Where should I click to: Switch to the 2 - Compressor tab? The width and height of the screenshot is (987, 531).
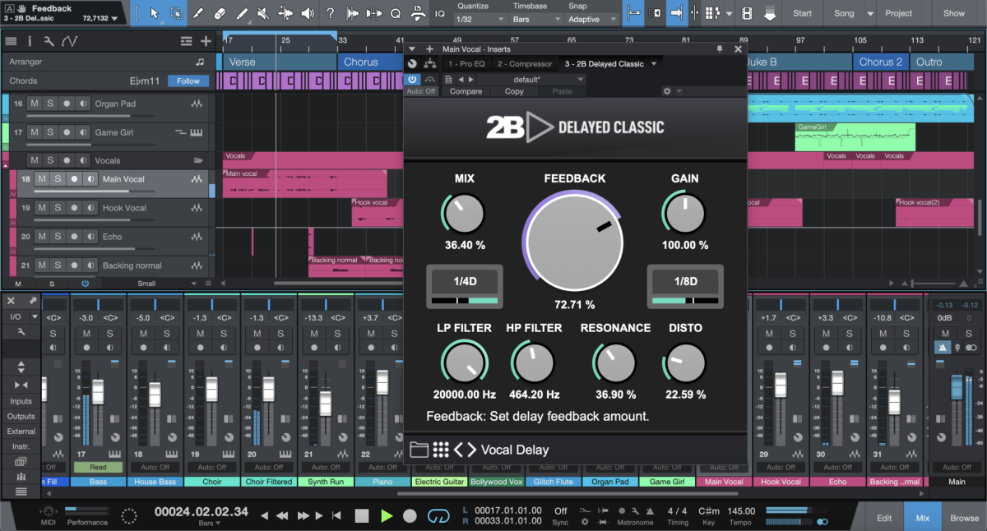coord(525,64)
